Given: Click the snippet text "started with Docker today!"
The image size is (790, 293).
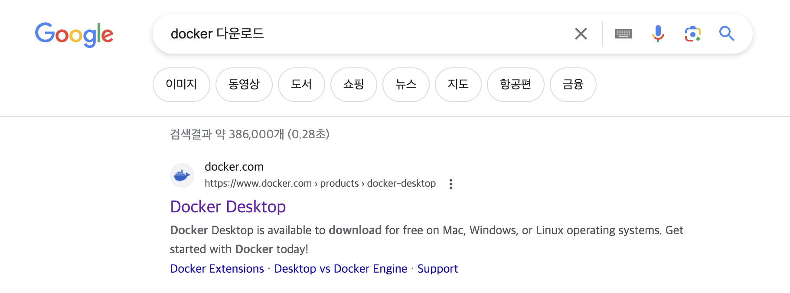Looking at the screenshot, I should point(239,249).
